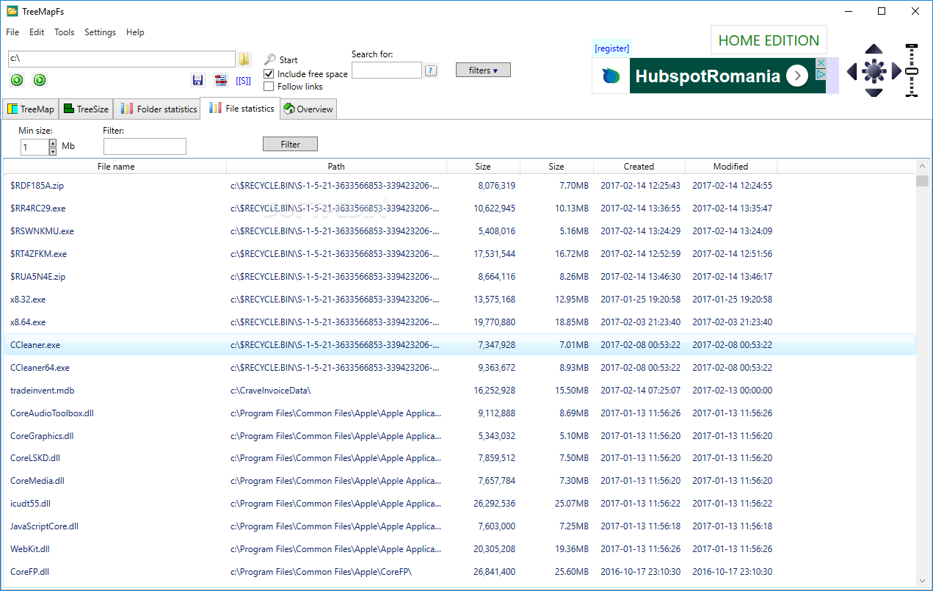Select the CoreAudioToolbox.dll row
This screenshot has width=933, height=591.
point(460,413)
